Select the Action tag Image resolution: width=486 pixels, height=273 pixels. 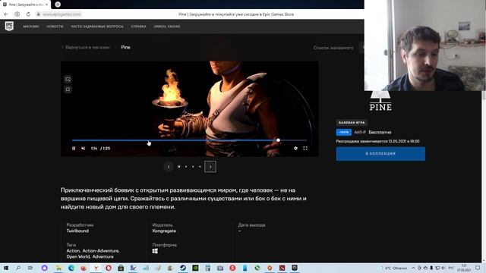coord(73,251)
